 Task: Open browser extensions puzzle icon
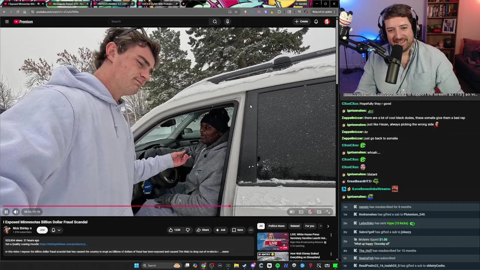279,12
